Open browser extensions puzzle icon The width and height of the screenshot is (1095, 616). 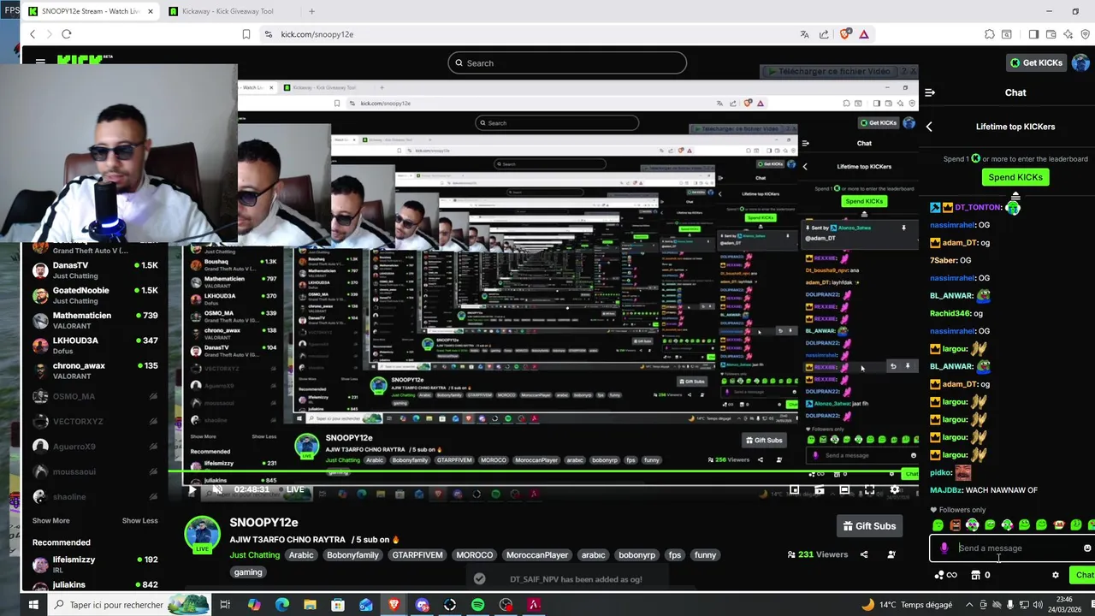click(990, 34)
